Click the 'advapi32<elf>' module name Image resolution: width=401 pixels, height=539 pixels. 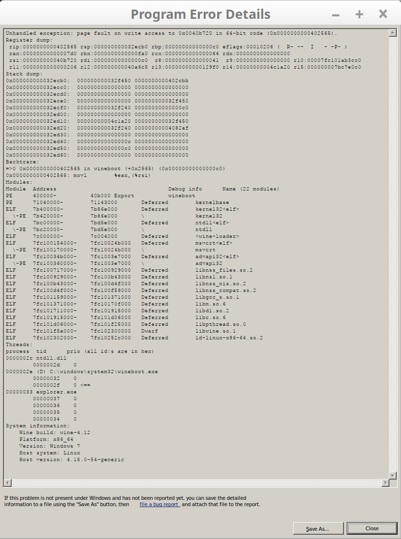(x=217, y=256)
